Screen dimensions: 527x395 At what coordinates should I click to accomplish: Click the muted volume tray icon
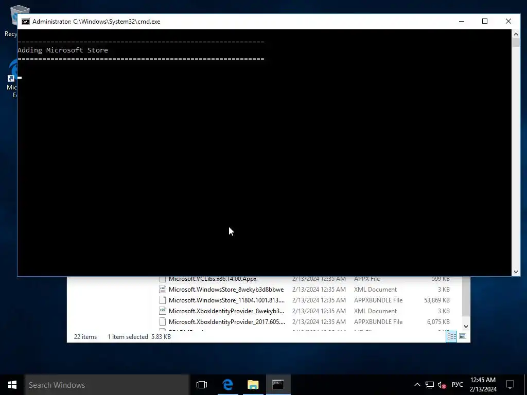442,385
